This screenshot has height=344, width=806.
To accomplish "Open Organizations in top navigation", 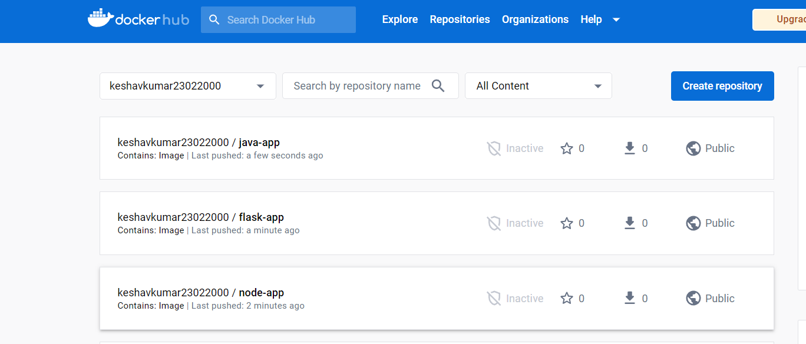I will pos(535,19).
